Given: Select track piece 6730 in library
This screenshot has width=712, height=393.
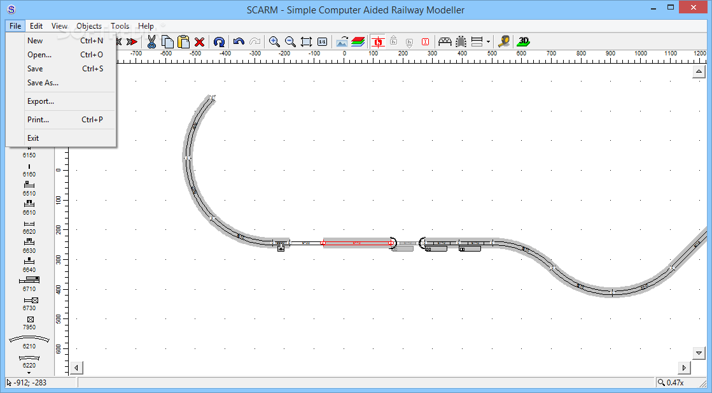Looking at the screenshot, I should (31, 303).
